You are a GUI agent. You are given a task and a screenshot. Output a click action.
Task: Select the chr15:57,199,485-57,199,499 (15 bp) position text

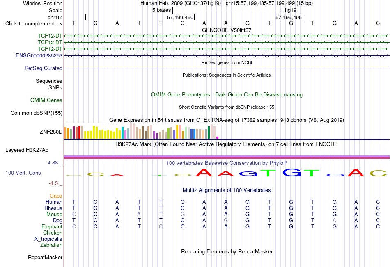(269, 3)
